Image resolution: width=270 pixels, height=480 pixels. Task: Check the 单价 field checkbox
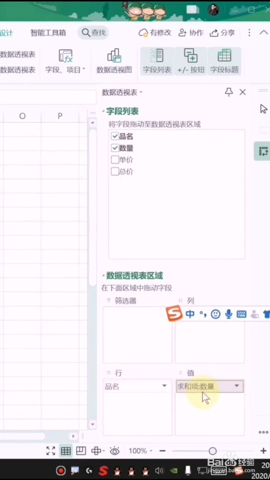(115, 160)
